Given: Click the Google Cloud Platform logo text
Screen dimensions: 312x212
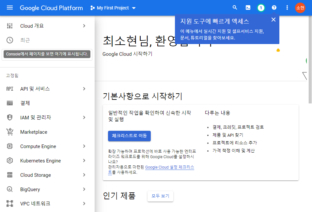Looking at the screenshot, I should [51, 8].
